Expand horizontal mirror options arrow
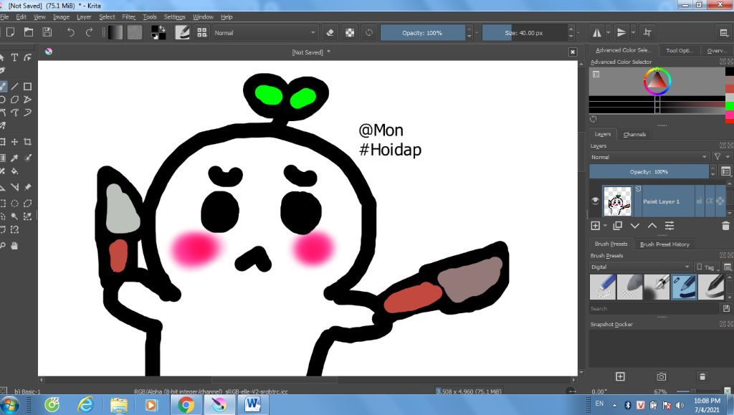Viewport: 734px width, 415px height. (x=608, y=33)
